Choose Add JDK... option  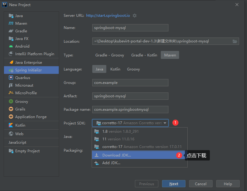point(139,163)
